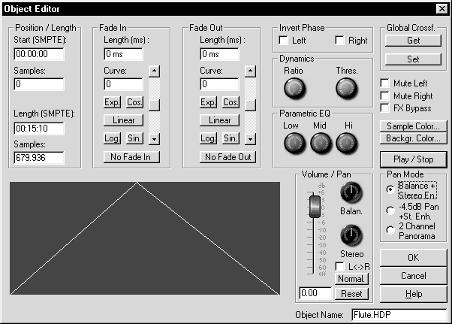This screenshot has height=324, width=452.
Task: Click the Parametric EQ Mid knob
Action: click(x=321, y=141)
